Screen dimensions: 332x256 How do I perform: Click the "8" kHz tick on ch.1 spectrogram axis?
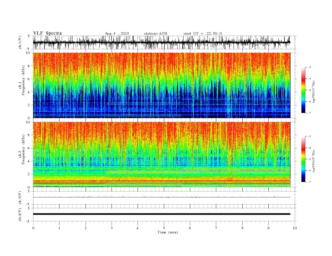pos(29,66)
